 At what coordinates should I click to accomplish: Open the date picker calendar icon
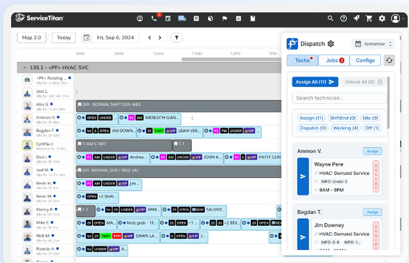87,38
